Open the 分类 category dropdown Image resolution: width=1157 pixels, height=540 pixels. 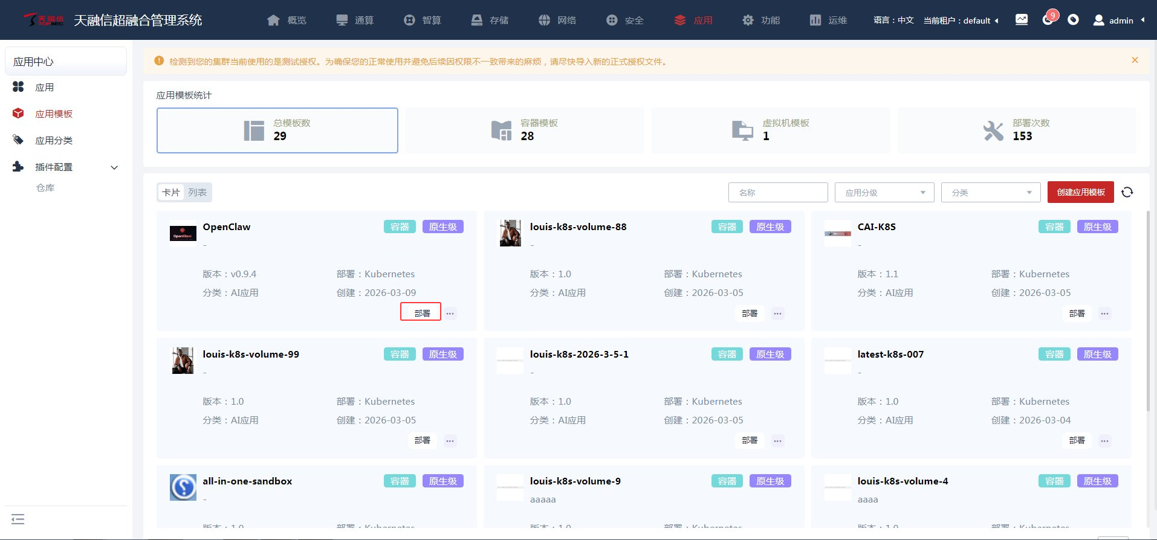click(x=990, y=193)
